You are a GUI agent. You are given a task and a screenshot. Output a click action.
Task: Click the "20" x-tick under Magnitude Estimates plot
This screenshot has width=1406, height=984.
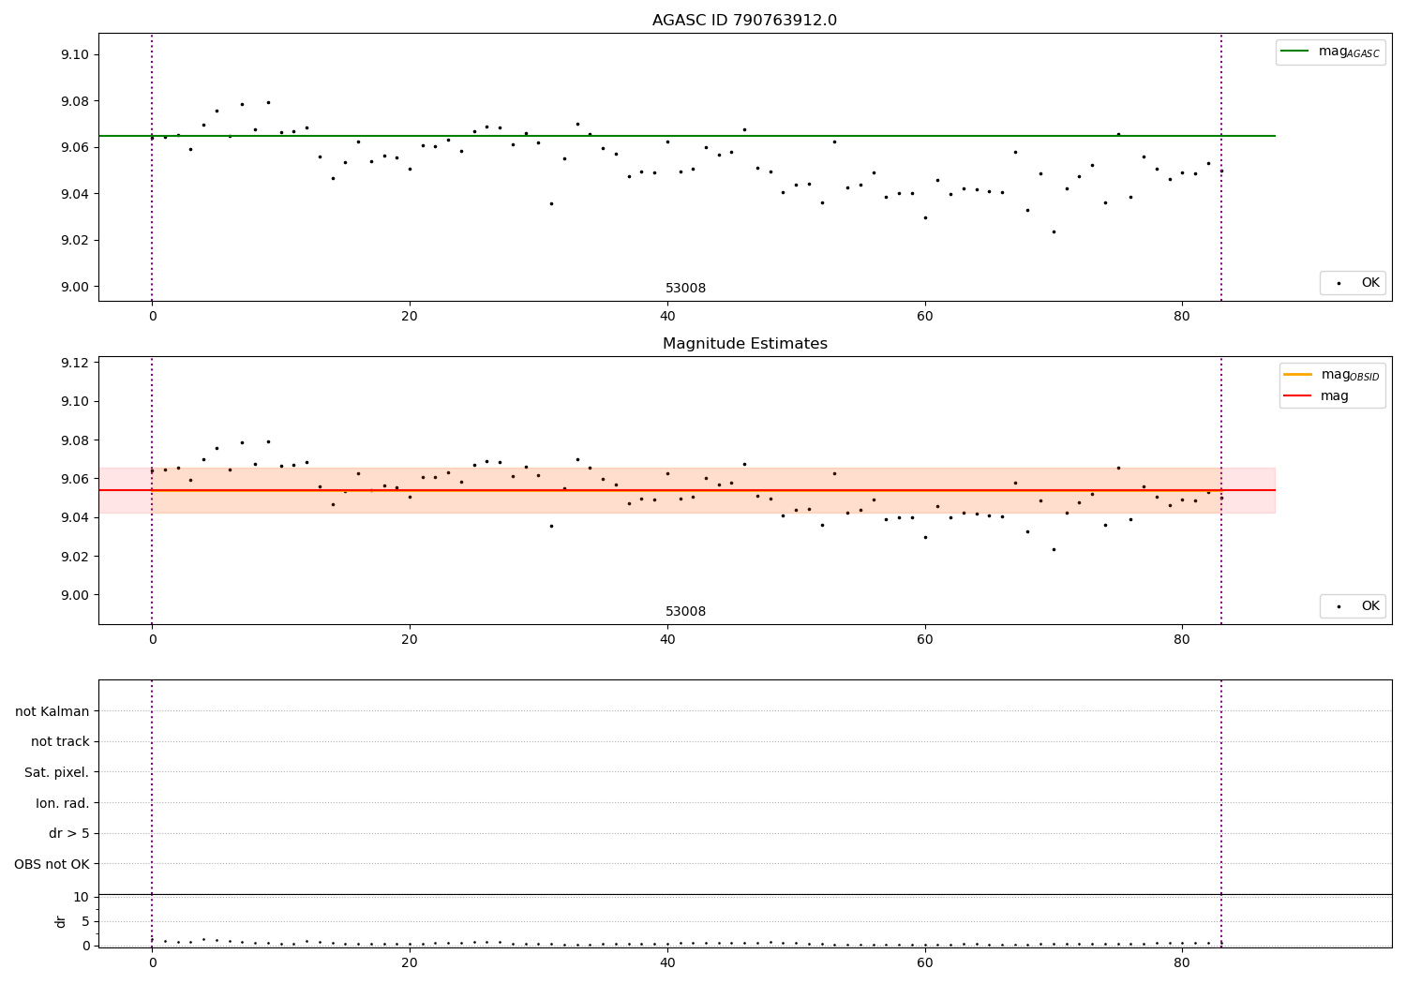click(410, 639)
